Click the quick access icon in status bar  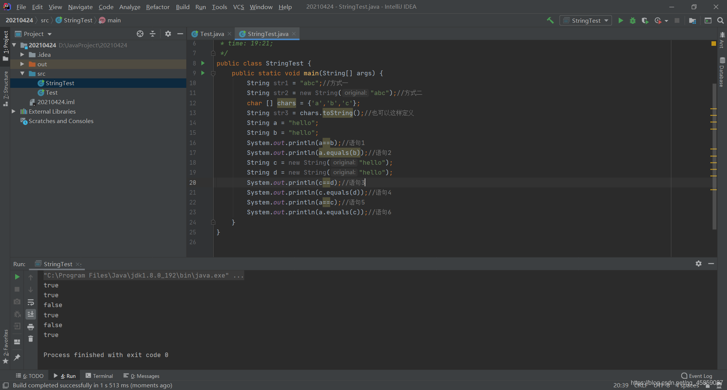pyautogui.click(x=6, y=385)
